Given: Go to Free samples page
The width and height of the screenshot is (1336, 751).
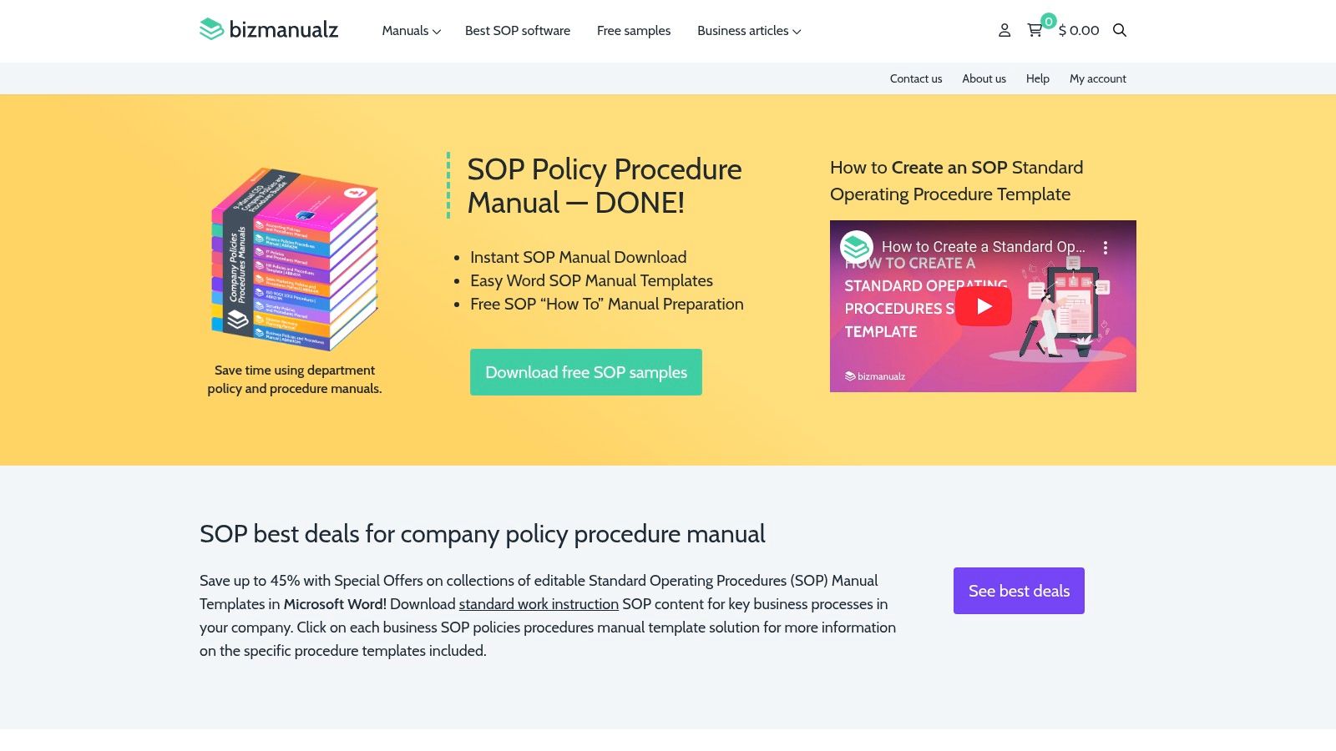Looking at the screenshot, I should tap(634, 31).
